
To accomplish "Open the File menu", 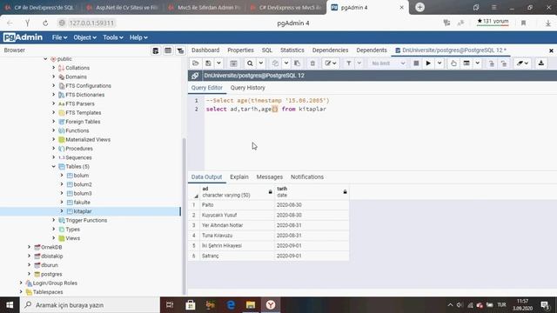I will (59, 37).
